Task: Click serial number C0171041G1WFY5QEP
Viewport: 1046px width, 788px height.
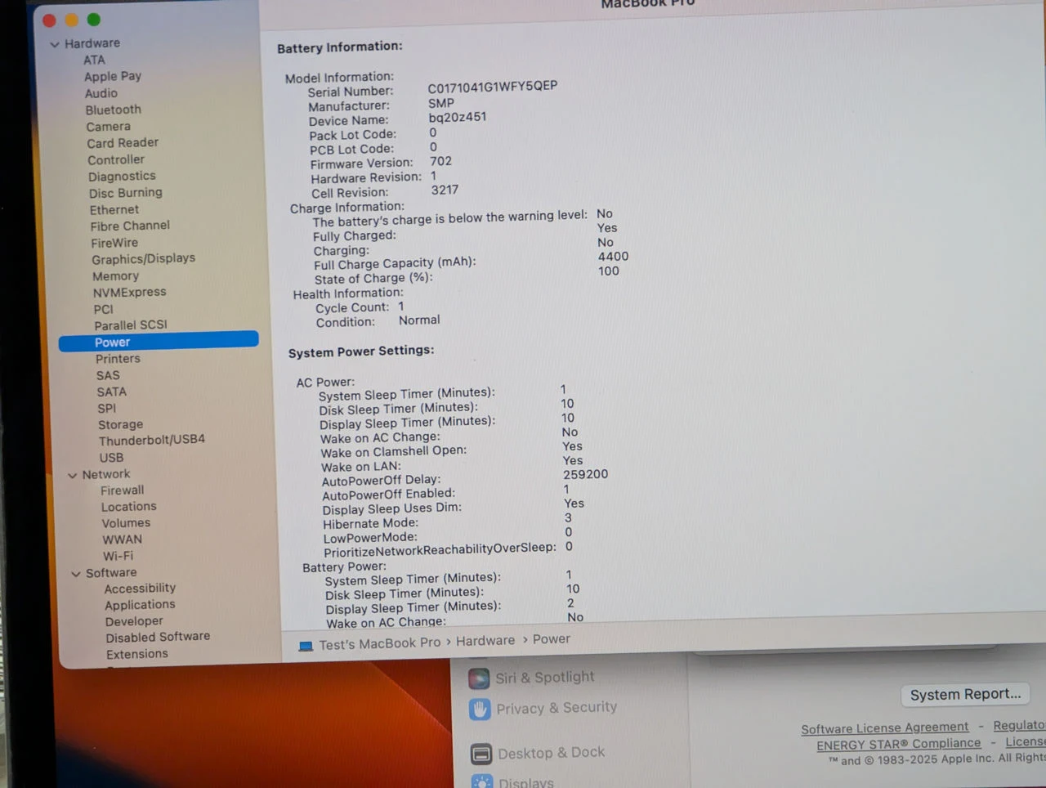Action: (493, 87)
